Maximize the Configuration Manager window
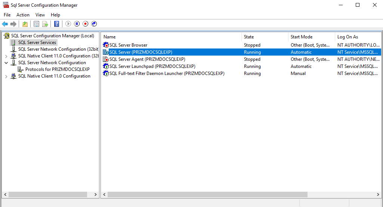Viewport: 383px width, 207px height. pos(358,5)
